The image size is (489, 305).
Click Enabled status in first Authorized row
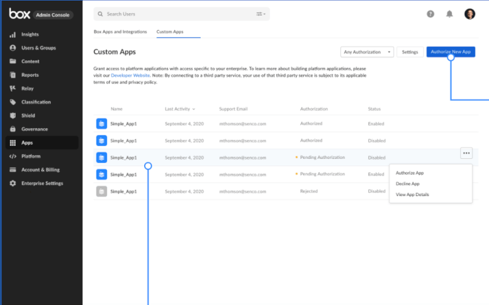point(376,124)
